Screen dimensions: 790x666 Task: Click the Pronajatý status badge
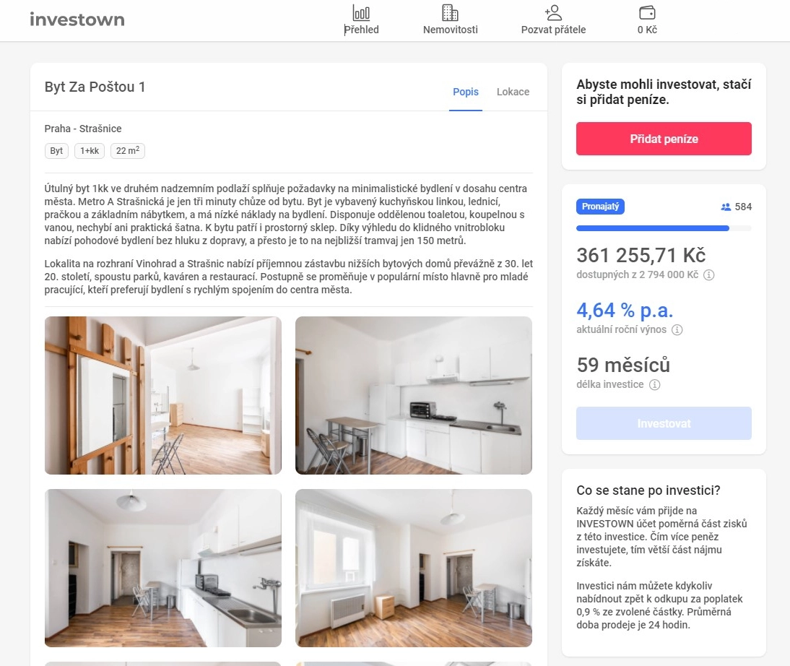click(600, 207)
